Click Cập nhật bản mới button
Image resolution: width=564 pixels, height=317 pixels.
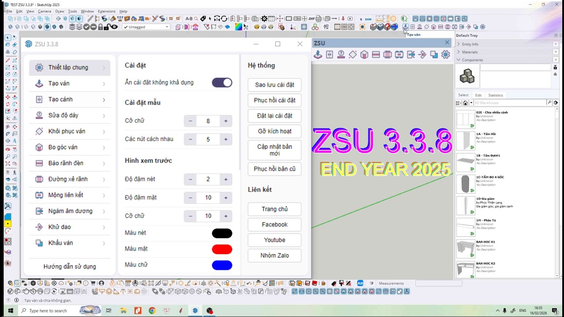275,150
